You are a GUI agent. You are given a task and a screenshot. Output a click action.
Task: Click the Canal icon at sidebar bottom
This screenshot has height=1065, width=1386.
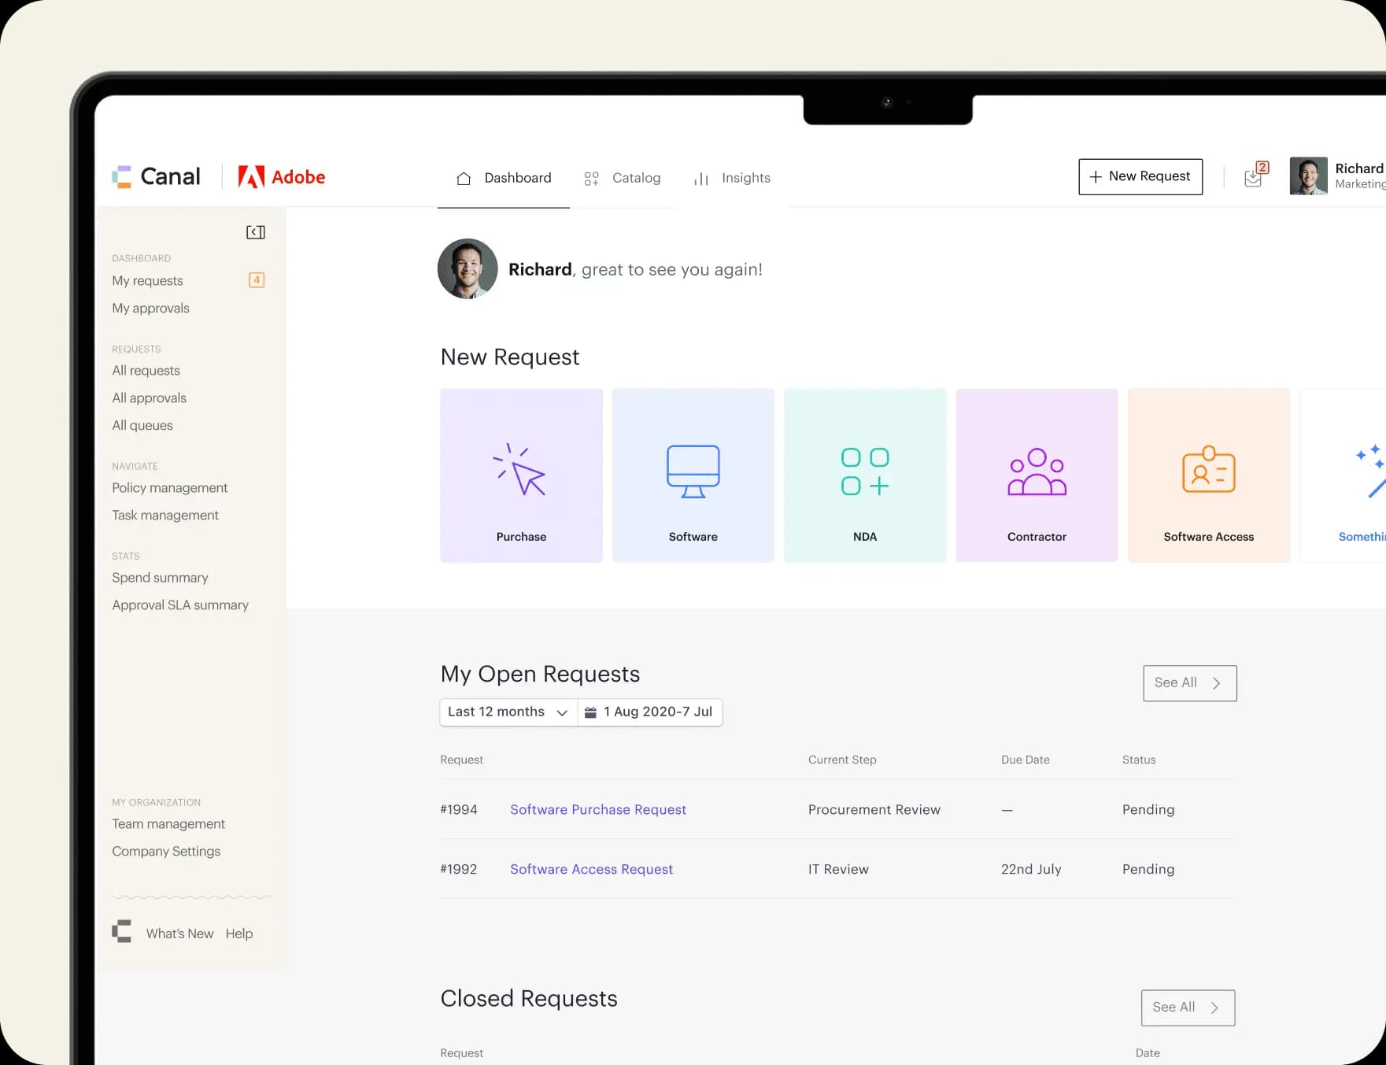tap(122, 932)
